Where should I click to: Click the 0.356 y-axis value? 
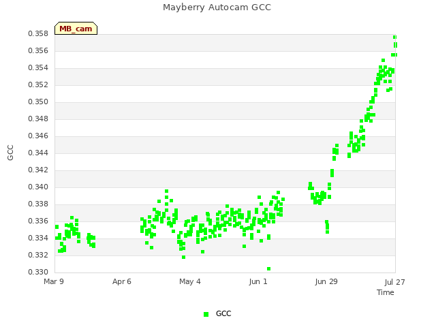38,50
